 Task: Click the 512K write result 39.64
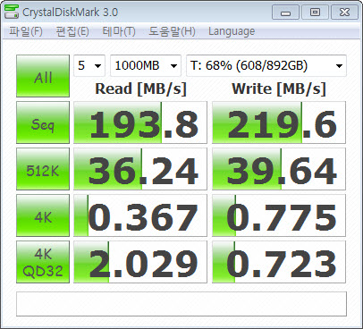(279, 169)
